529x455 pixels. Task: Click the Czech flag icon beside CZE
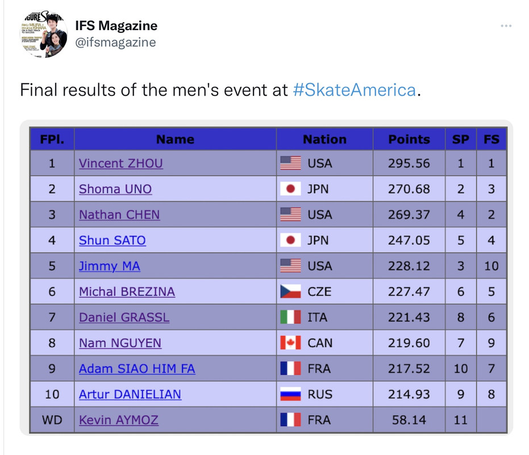290,292
